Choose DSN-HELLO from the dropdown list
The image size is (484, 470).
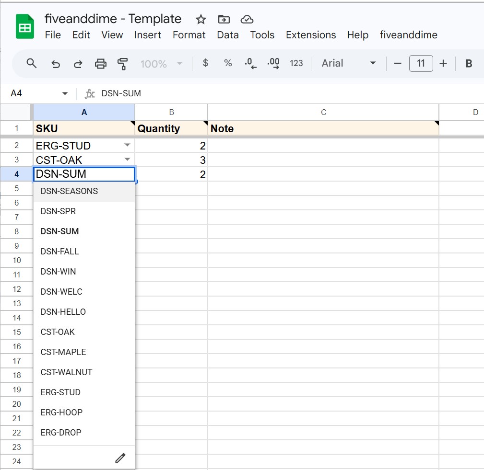[84, 312]
